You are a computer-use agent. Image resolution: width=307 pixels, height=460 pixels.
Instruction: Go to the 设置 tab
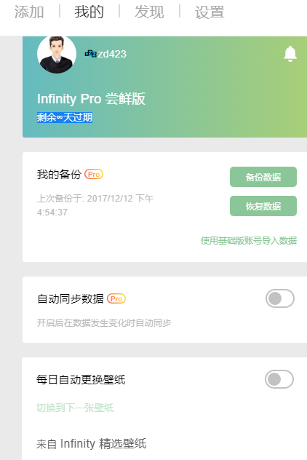click(210, 12)
